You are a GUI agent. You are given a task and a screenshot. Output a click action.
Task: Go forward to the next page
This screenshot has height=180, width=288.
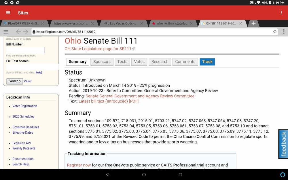(26, 32)
